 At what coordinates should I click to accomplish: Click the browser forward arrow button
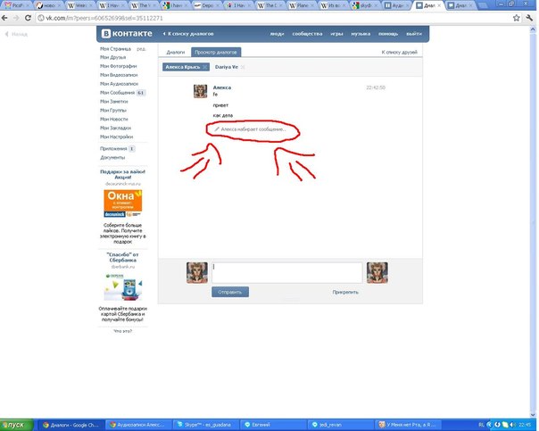(x=15, y=16)
